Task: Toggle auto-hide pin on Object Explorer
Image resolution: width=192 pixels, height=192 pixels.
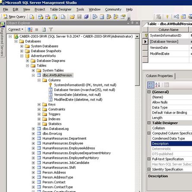Action: click(132, 23)
